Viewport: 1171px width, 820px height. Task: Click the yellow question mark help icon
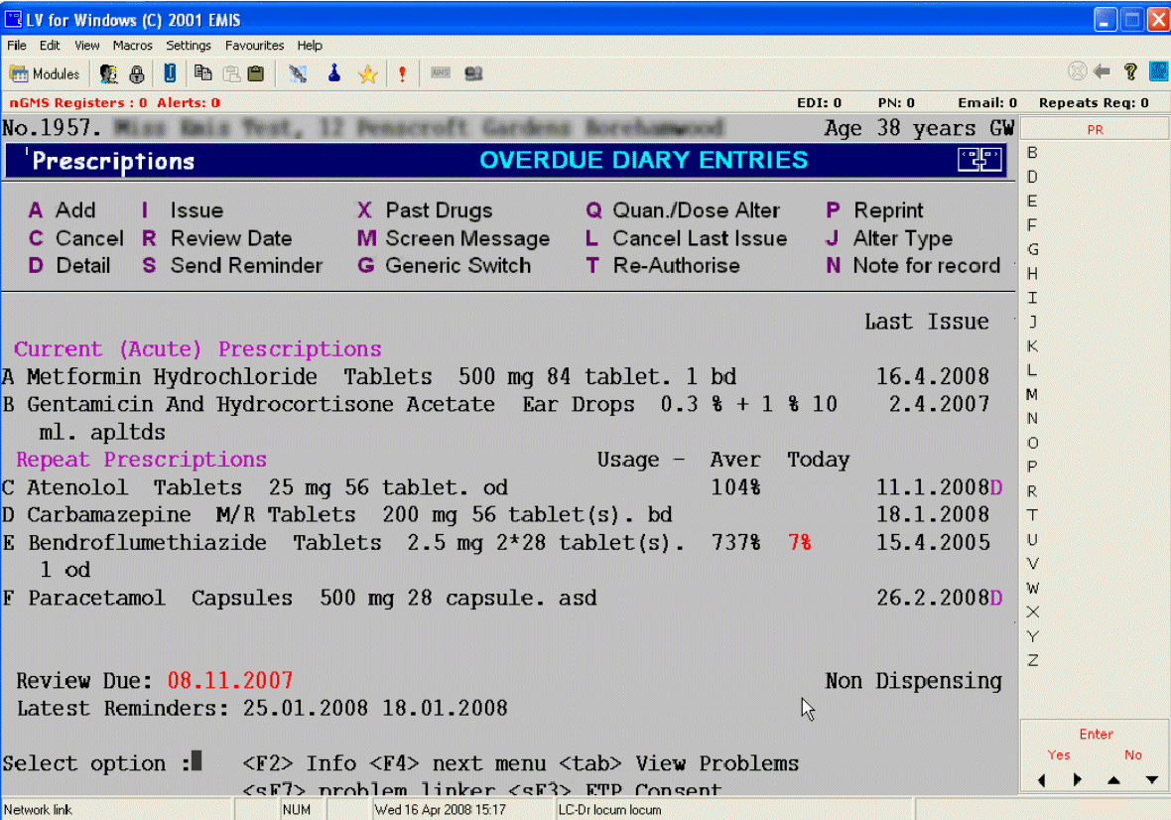coord(1130,71)
